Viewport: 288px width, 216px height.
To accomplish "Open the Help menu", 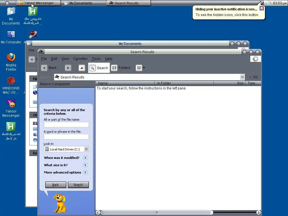I will point(109,59).
